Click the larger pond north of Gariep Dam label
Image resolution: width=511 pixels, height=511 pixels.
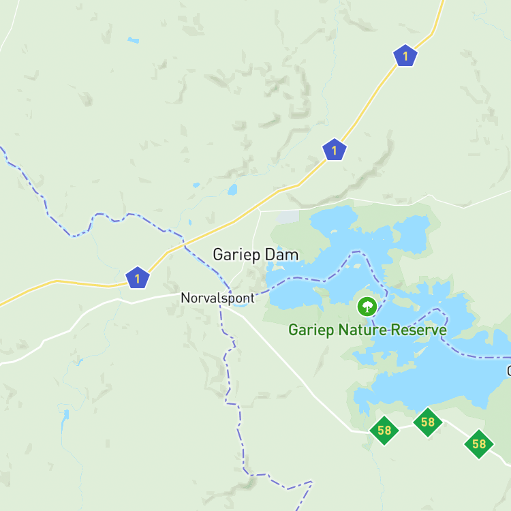tap(232, 189)
